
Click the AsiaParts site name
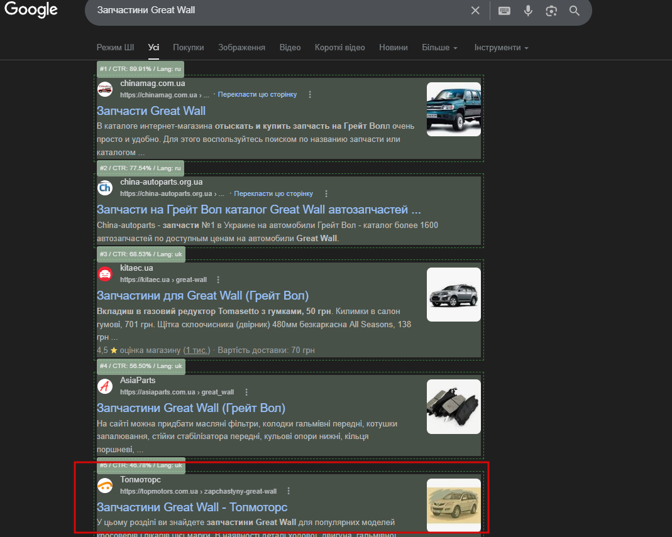coord(138,380)
